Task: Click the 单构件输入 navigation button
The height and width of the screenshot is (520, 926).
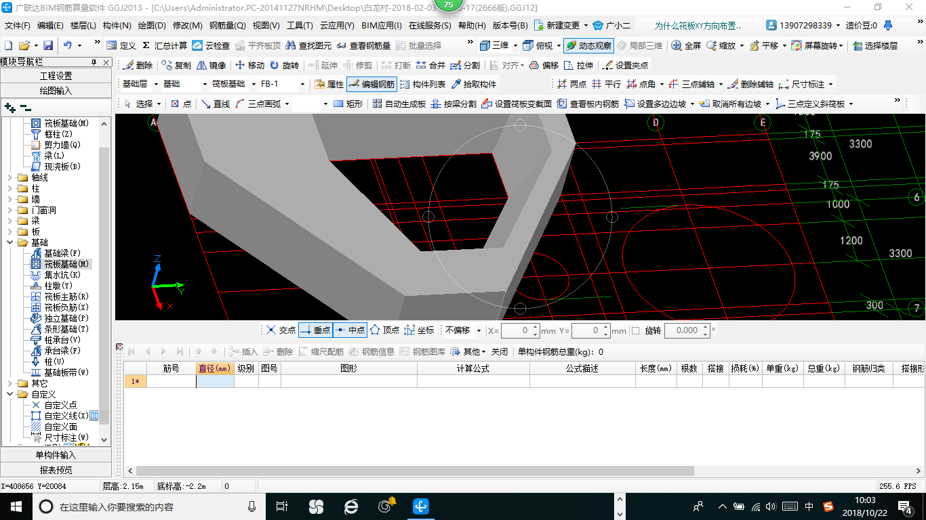Action: (56, 455)
